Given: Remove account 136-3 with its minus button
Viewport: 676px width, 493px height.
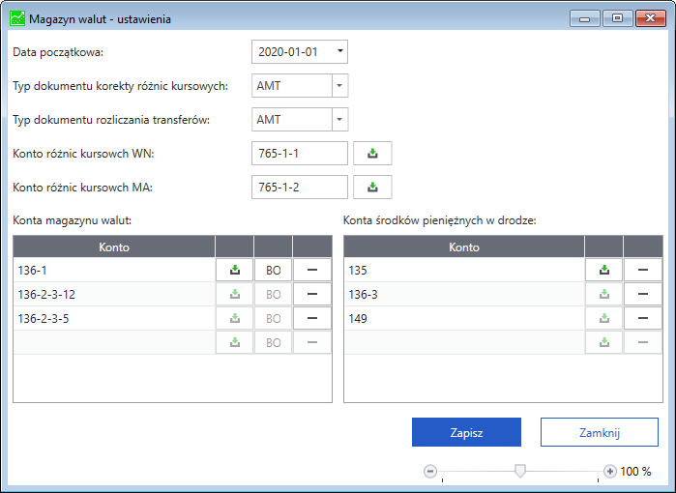Looking at the screenshot, I should click(x=642, y=294).
